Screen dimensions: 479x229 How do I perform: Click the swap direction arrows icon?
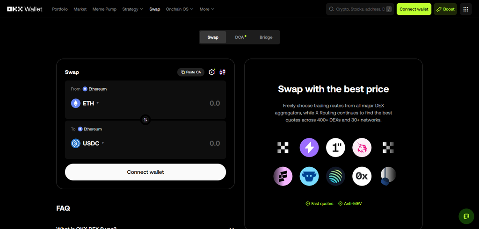click(145, 120)
